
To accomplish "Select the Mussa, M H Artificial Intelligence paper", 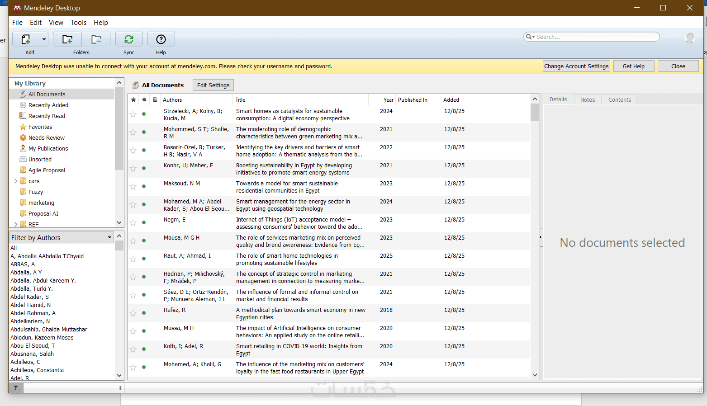I will tap(329, 331).
